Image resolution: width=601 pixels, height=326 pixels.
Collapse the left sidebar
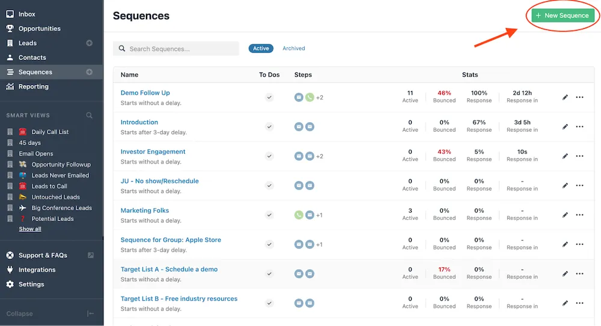click(90, 313)
